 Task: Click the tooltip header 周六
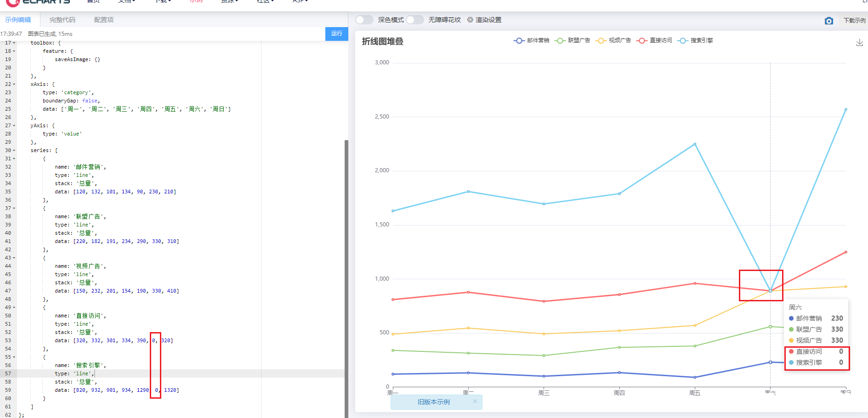click(x=795, y=307)
